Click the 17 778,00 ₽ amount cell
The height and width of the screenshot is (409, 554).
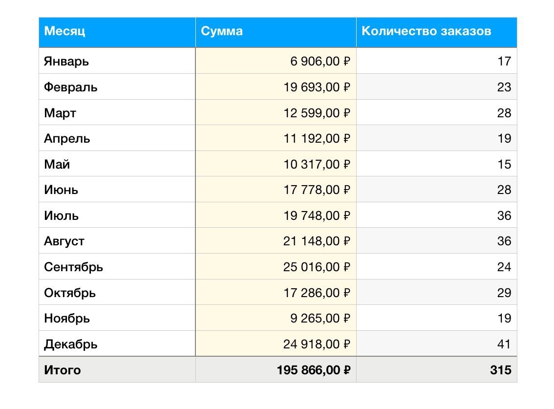coord(276,190)
